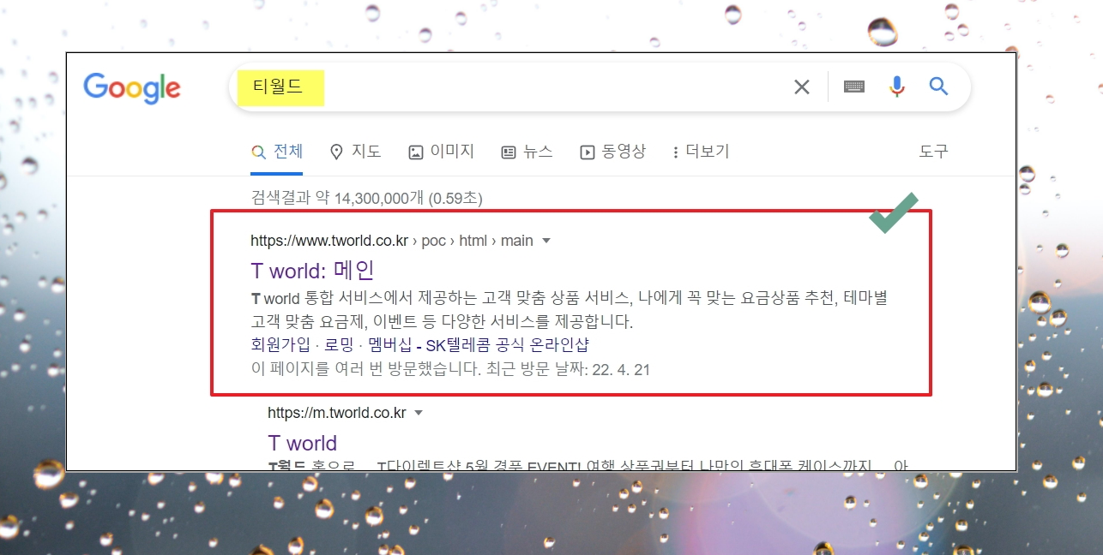Viewport: 1103px width, 555px height.
Task: Open the 회원가입 sitelink
Action: click(280, 344)
